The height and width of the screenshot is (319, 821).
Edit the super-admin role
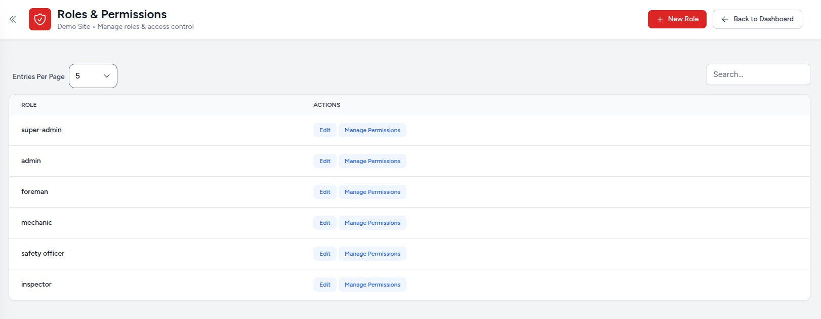[x=324, y=130]
